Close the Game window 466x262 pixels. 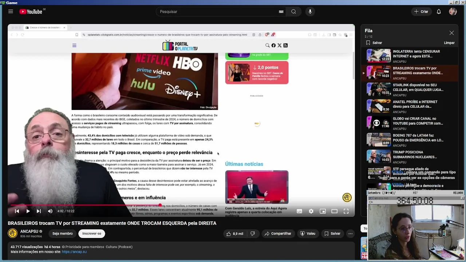pos(463,2)
